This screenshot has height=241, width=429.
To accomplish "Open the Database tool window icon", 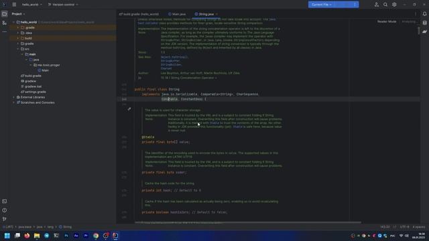I will point(424,23).
